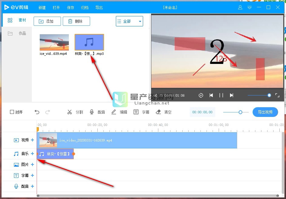Click the 编辑 pencil tool
Image resolution: width=286 pixels, height=199 pixels.
(x=119, y=112)
